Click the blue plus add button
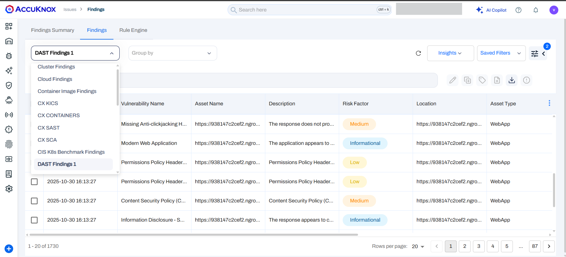Viewport: 566px width, 257px height. pyautogui.click(x=9, y=249)
